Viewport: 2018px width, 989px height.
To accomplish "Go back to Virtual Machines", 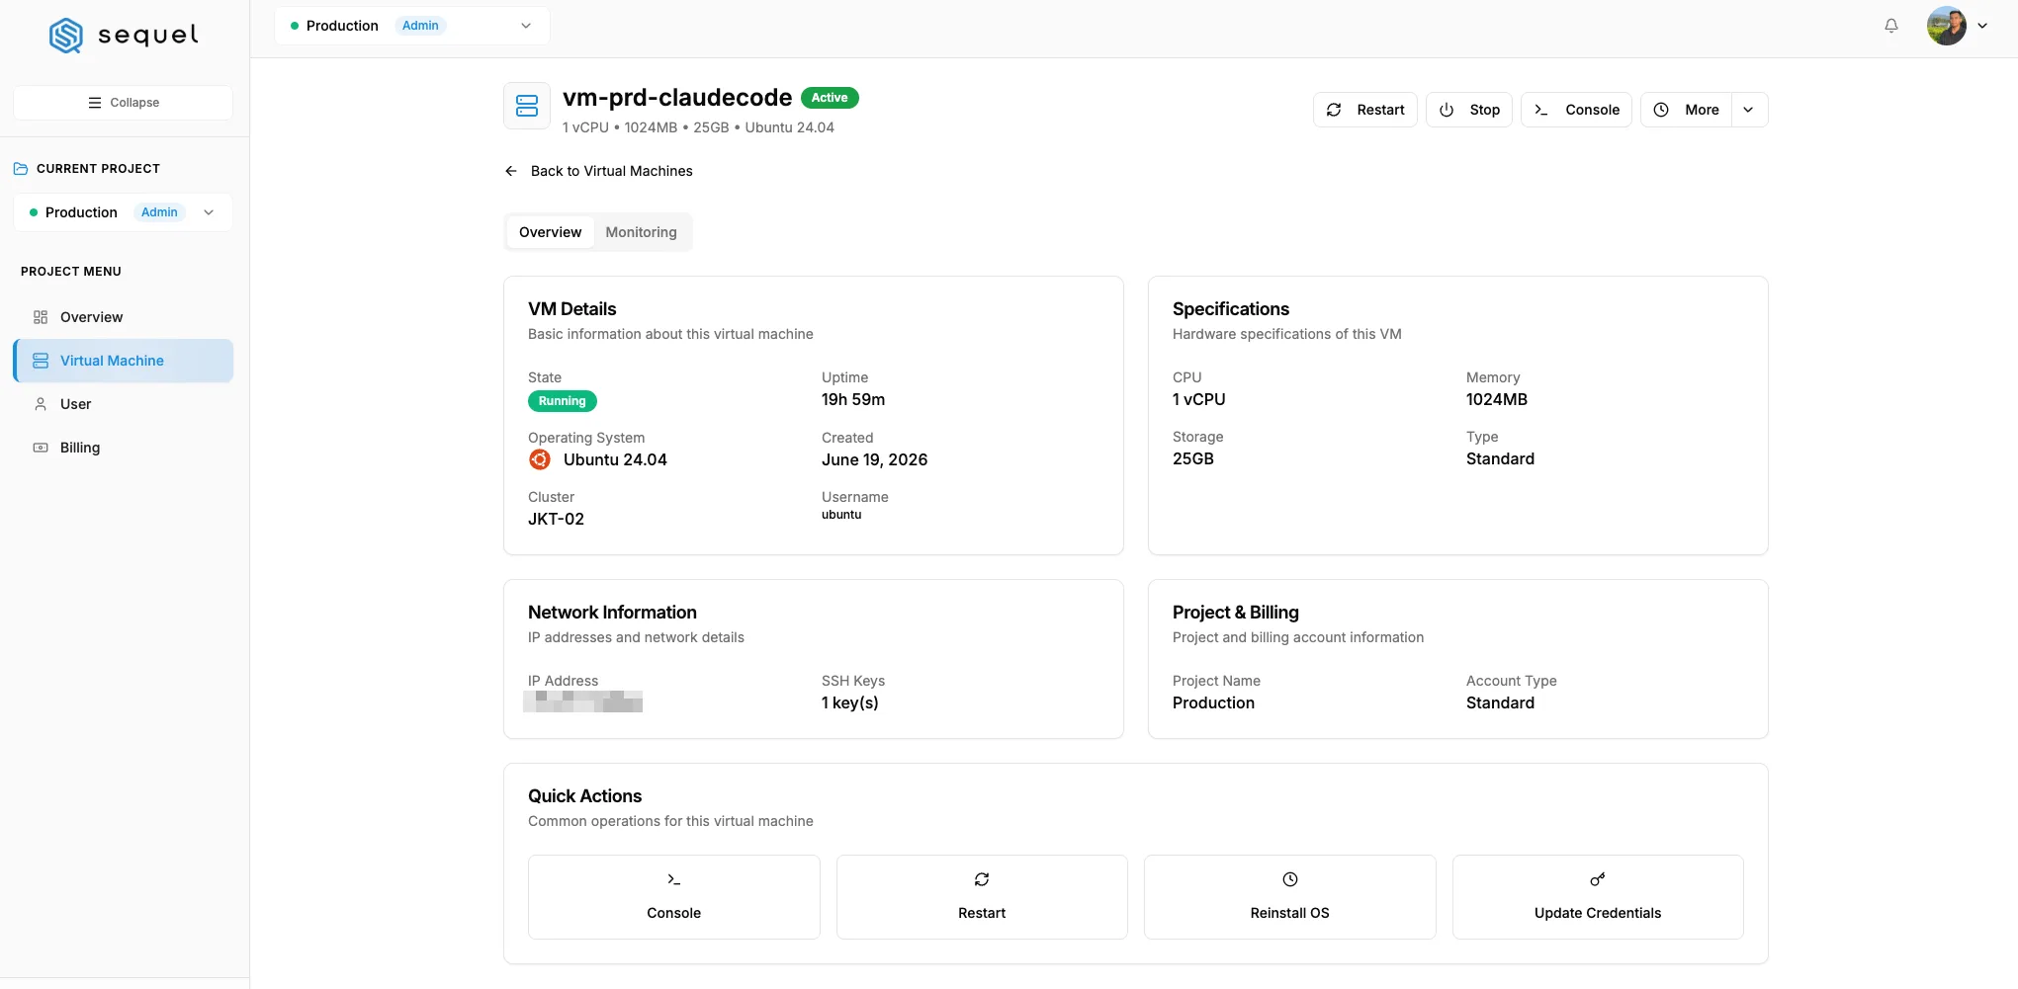I will click(x=598, y=171).
